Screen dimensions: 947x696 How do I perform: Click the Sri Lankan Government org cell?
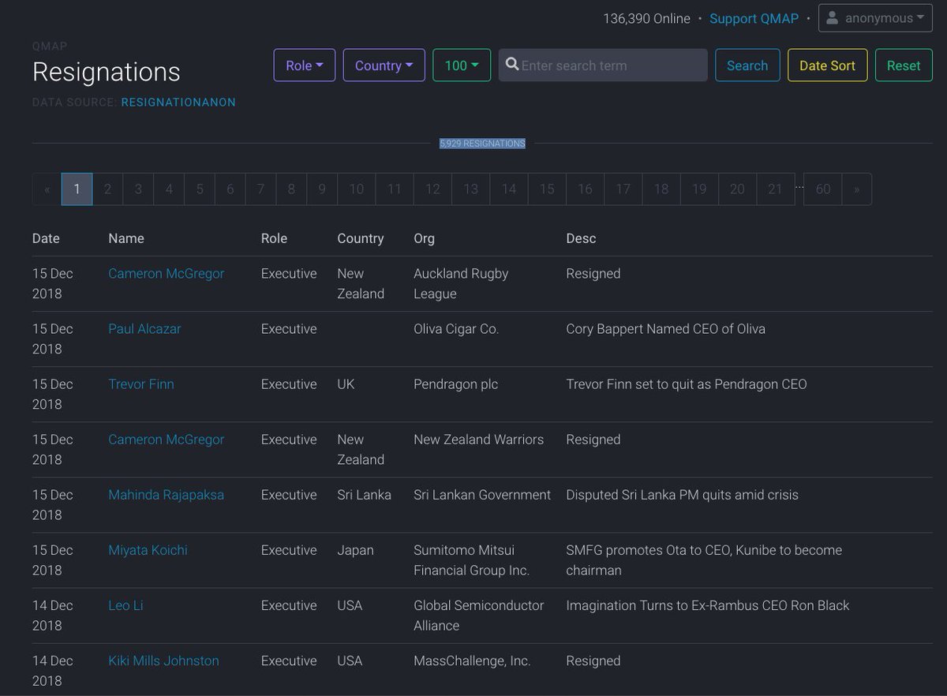[482, 495]
